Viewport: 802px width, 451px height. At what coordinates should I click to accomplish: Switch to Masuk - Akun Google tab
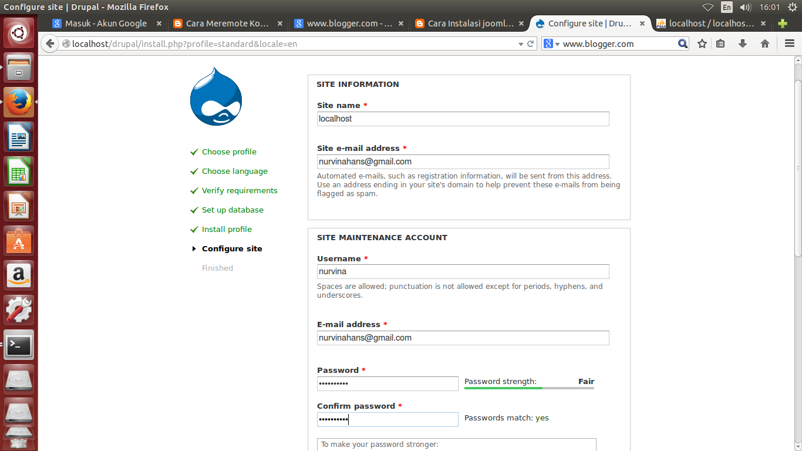[106, 23]
